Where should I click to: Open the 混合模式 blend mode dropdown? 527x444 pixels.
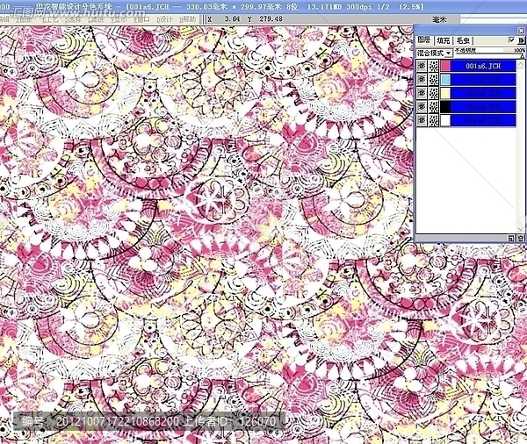pyautogui.click(x=434, y=53)
